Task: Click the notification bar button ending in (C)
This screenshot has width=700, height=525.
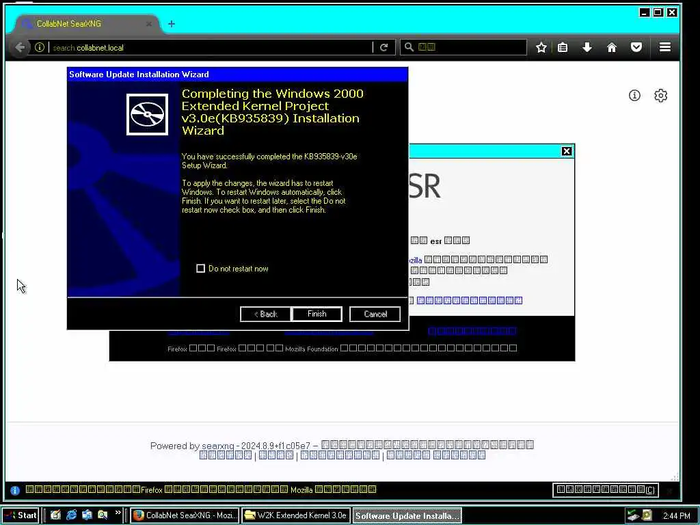Action: click(606, 489)
